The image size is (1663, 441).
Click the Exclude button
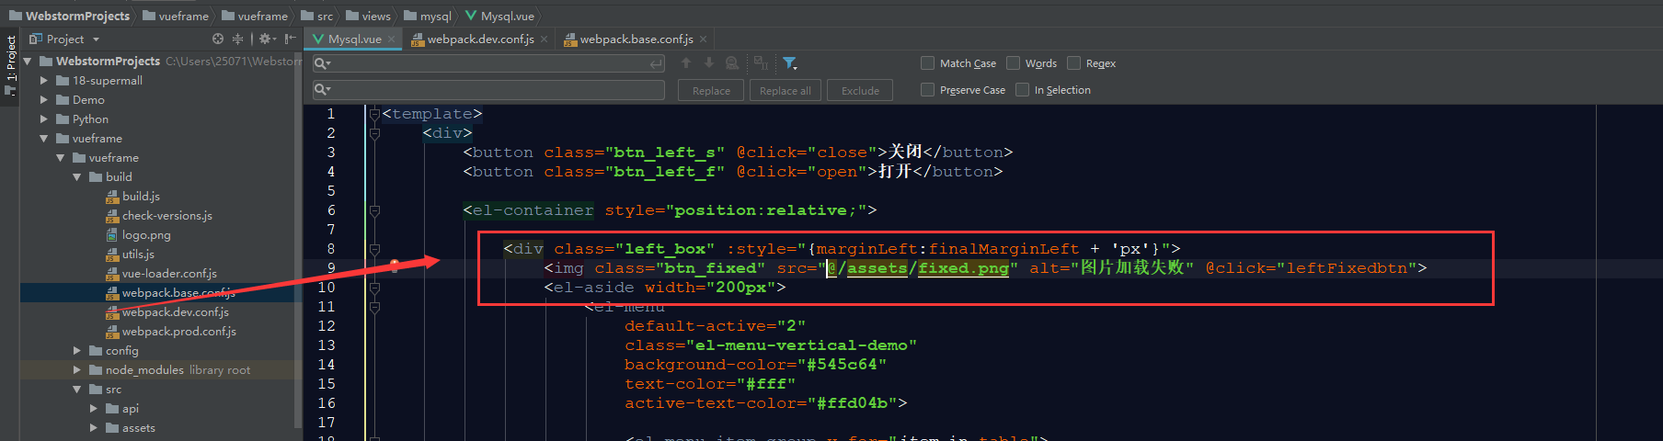pos(860,90)
